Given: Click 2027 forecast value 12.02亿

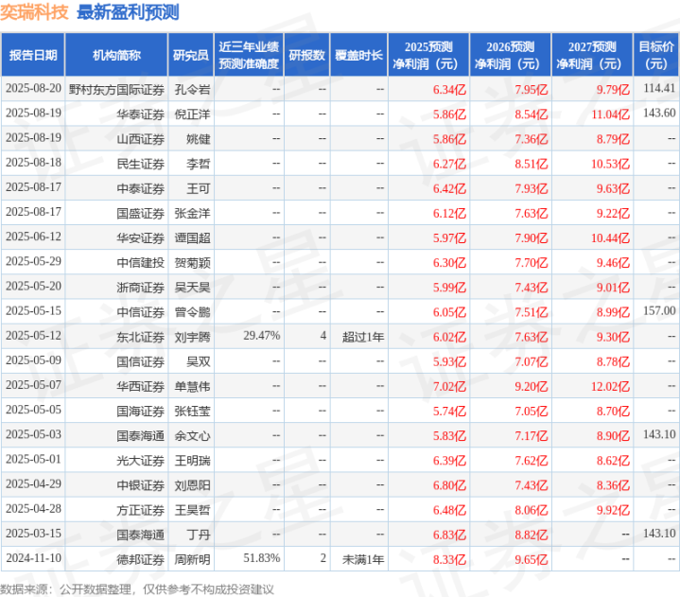Looking at the screenshot, I should (610, 386).
